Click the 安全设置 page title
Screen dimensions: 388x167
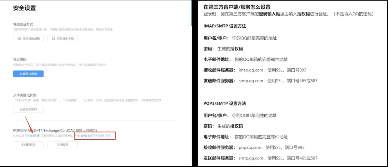pos(24,8)
